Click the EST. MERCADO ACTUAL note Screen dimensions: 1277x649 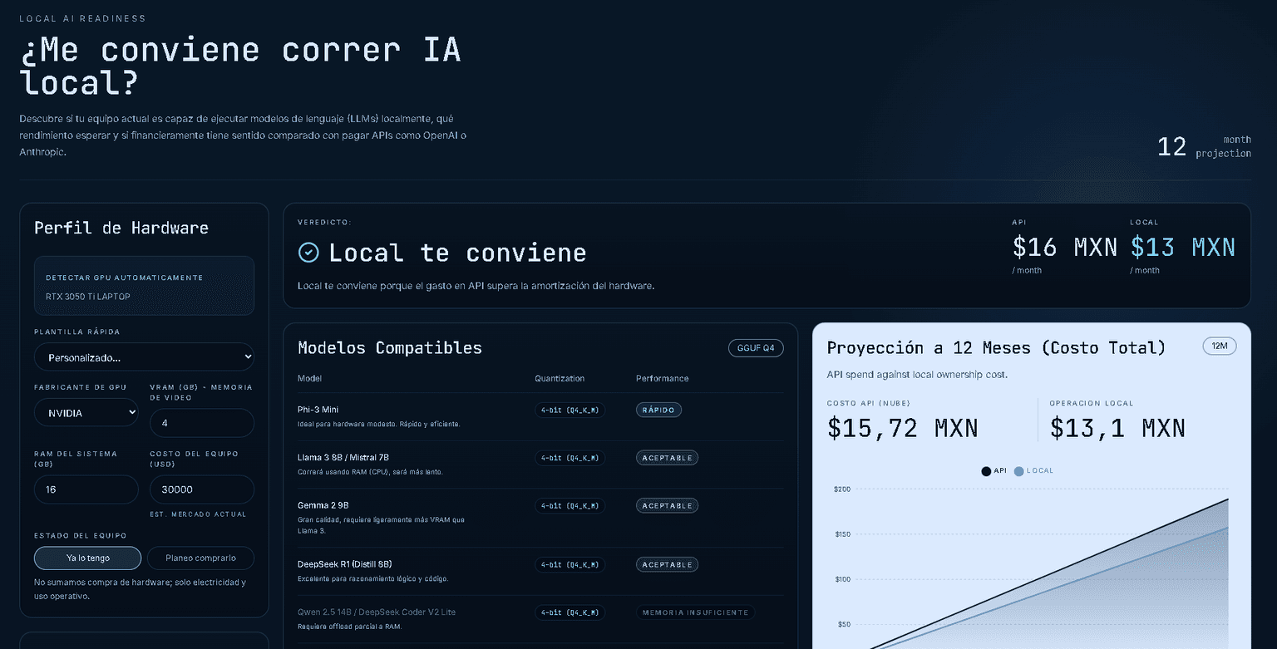point(198,514)
